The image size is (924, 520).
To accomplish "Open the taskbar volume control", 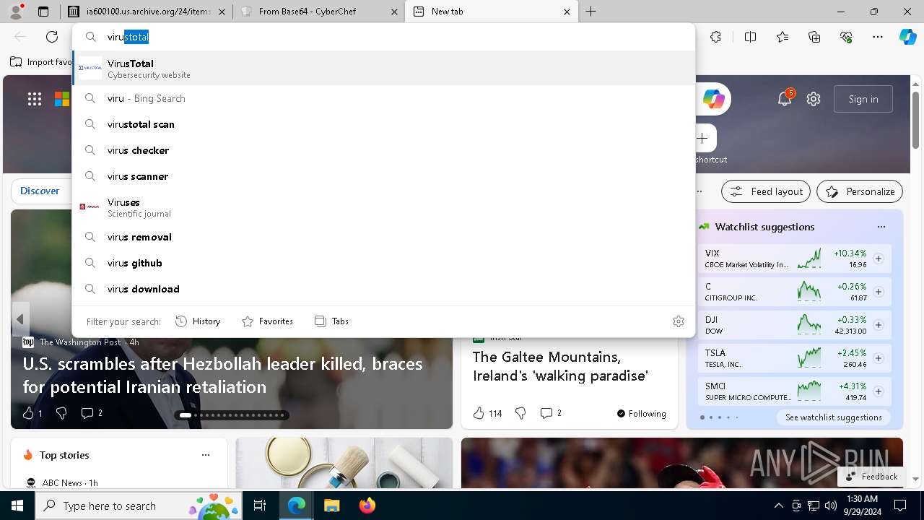I will tap(831, 506).
